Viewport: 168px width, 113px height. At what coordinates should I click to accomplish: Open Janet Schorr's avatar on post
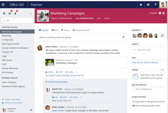tap(40, 48)
